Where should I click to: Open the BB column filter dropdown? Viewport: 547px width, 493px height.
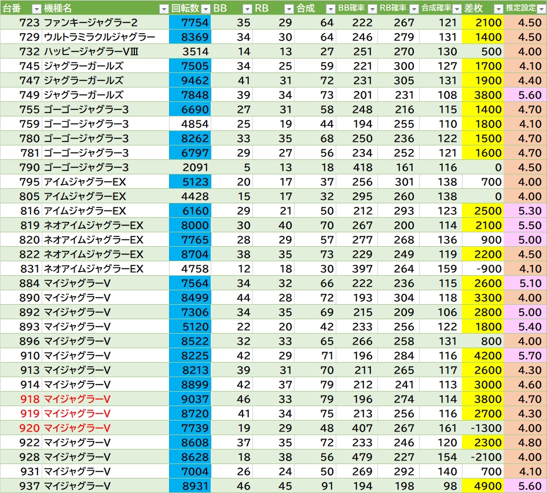point(247,9)
